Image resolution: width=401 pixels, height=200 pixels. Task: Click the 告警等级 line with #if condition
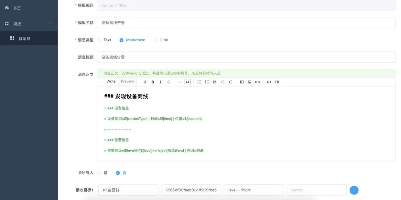(x=154, y=151)
